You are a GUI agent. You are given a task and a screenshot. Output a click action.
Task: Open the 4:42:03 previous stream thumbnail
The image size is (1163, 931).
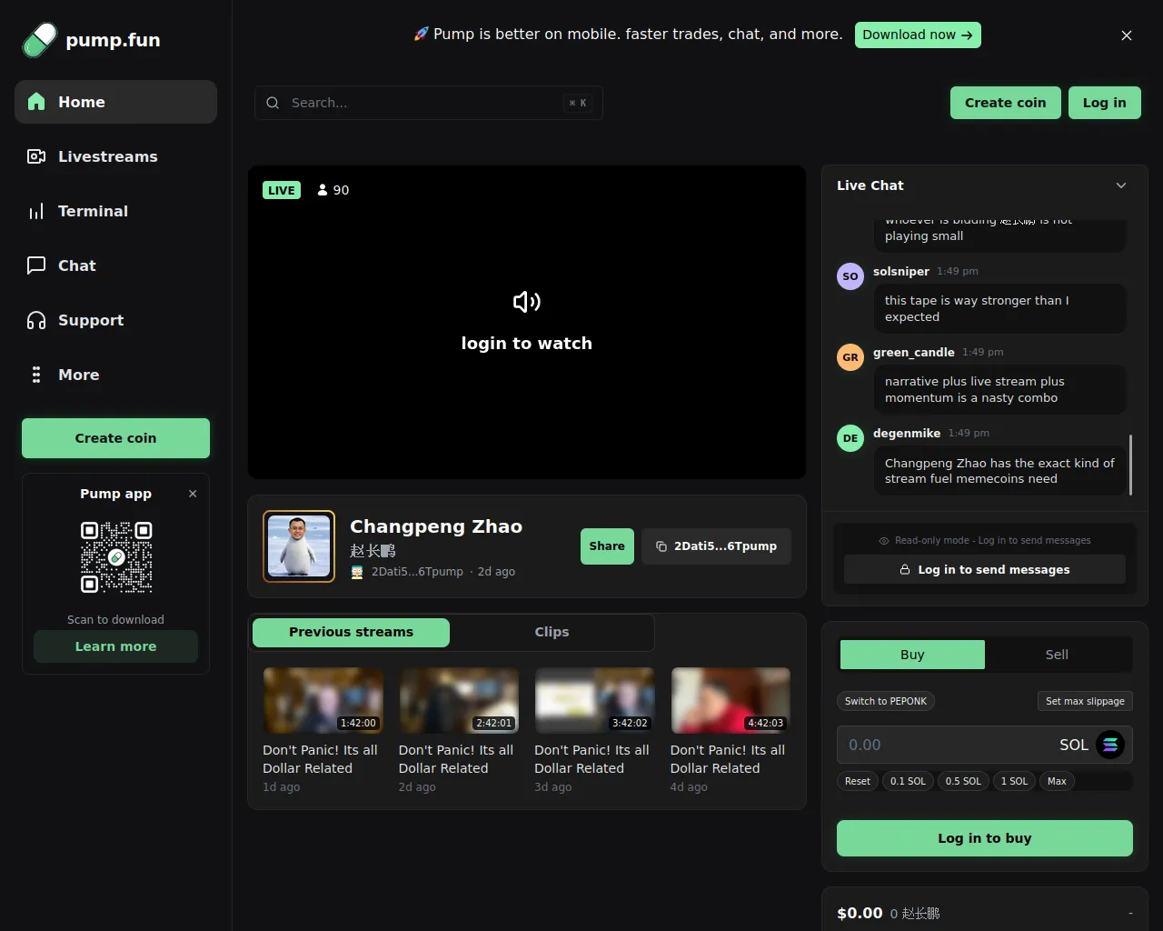click(x=731, y=700)
